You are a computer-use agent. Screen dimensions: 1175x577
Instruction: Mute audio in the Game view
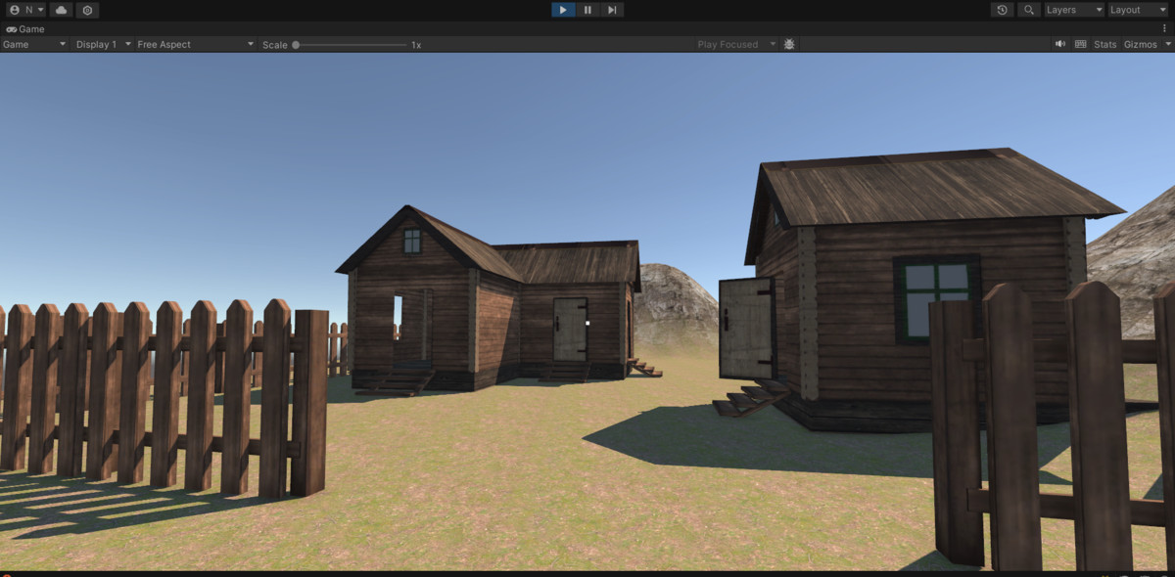(x=1058, y=44)
